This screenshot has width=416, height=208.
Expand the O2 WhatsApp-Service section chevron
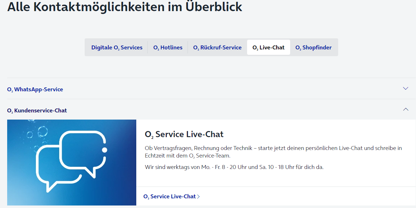tap(405, 88)
